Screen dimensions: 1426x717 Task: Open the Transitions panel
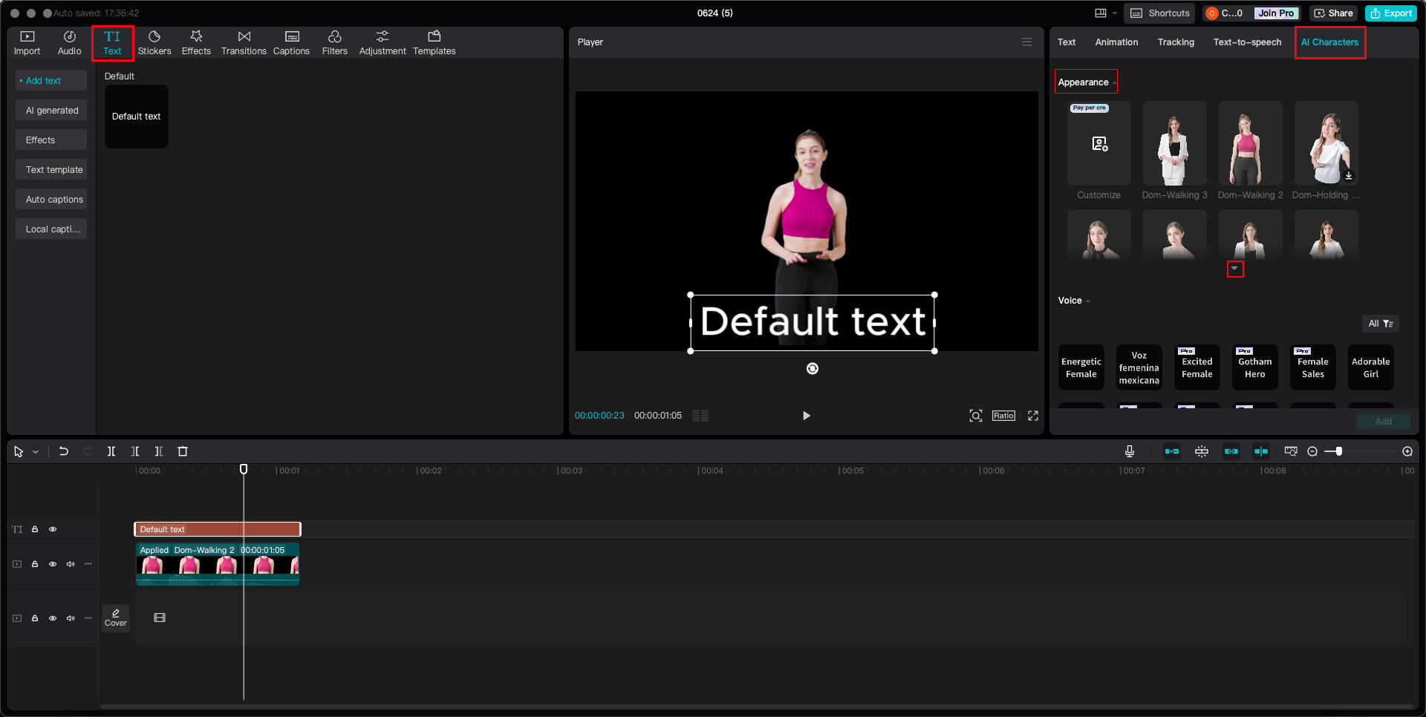tap(244, 43)
